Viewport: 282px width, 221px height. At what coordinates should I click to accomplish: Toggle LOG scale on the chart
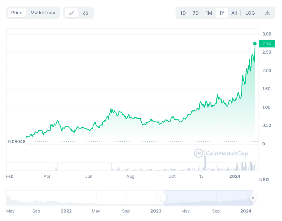click(250, 13)
